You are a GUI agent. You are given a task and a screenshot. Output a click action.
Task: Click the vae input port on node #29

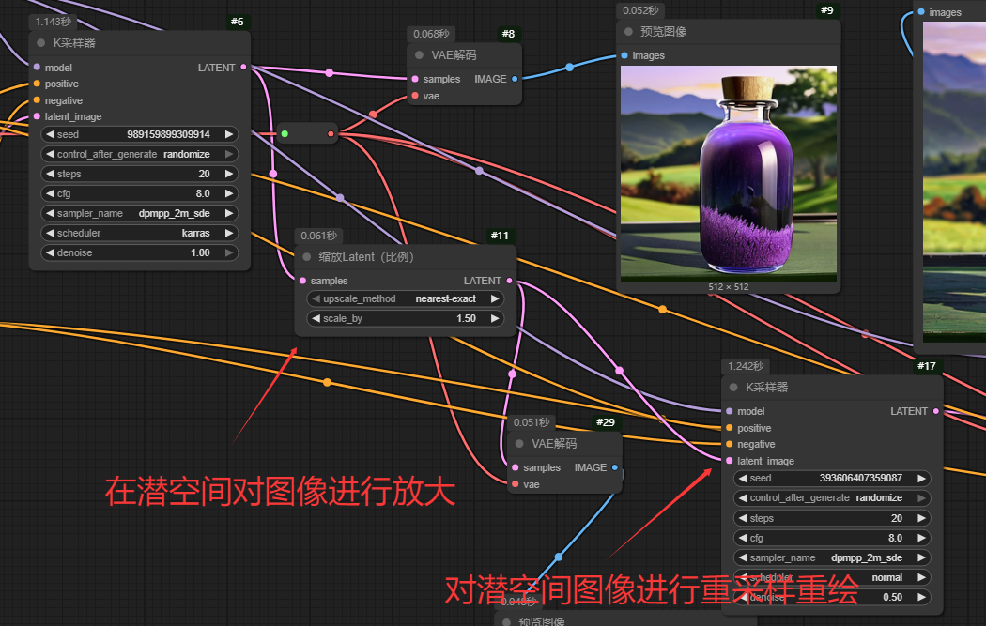515,484
